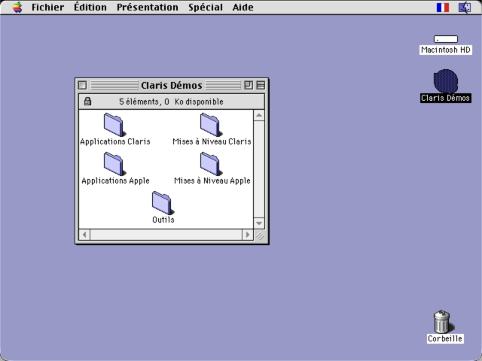Click the 'Outils' folder name label
Screen dimensions: 482x361
tap(163, 220)
